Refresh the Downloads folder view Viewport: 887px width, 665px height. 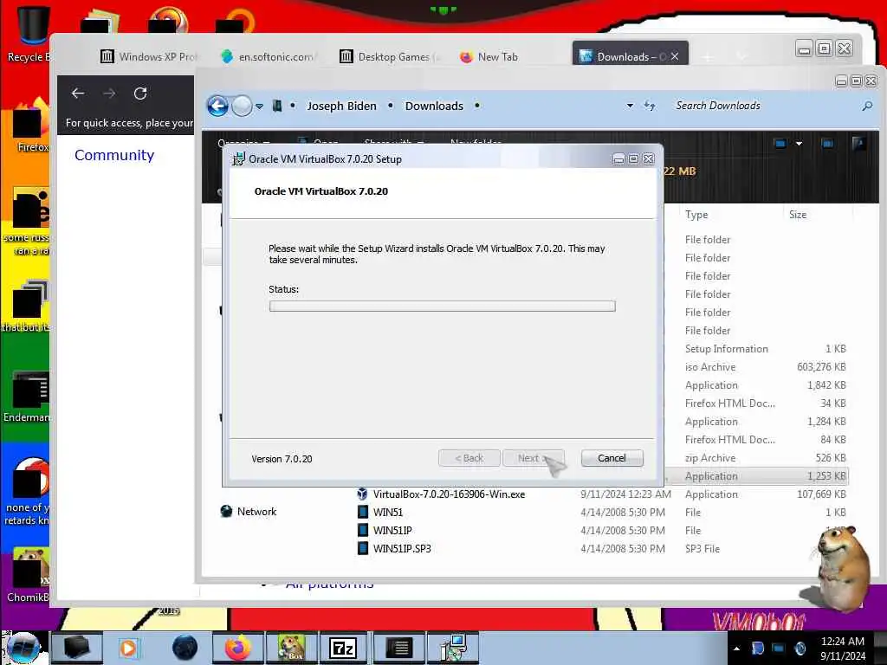click(x=650, y=106)
